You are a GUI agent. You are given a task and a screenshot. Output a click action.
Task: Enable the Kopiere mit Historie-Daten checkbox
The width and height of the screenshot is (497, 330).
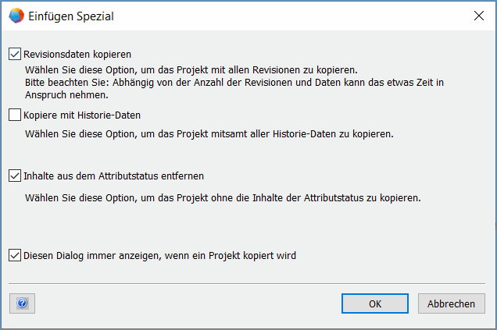coord(15,115)
